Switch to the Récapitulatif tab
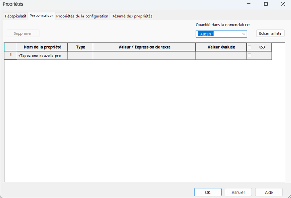Image resolution: width=291 pixels, height=198 pixels. point(15,16)
